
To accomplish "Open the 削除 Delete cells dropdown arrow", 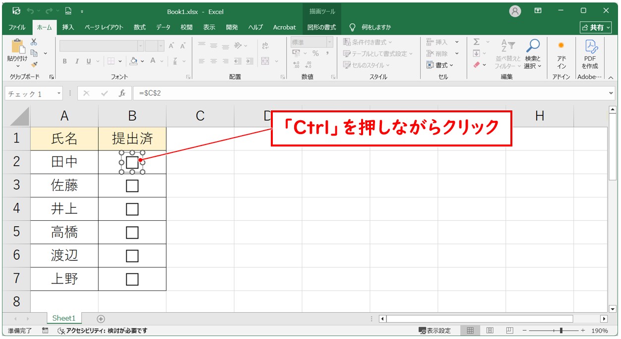I will tap(457, 53).
